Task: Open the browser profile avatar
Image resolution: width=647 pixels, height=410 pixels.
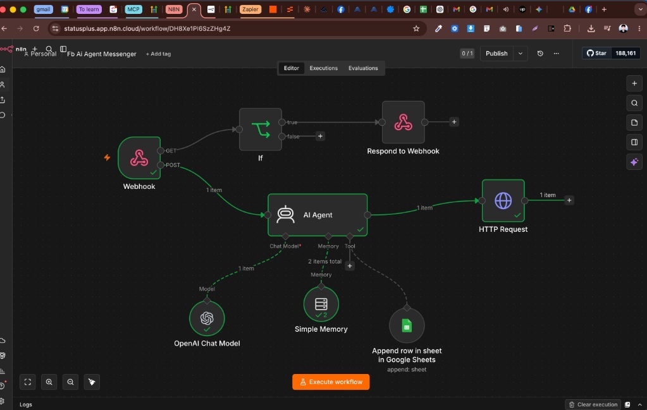Action: pos(623,28)
